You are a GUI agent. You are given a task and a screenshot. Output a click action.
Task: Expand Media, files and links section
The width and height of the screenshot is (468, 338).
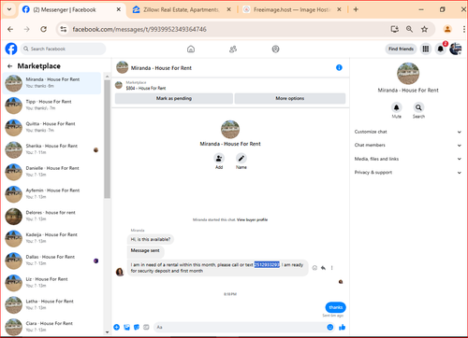[408, 159]
